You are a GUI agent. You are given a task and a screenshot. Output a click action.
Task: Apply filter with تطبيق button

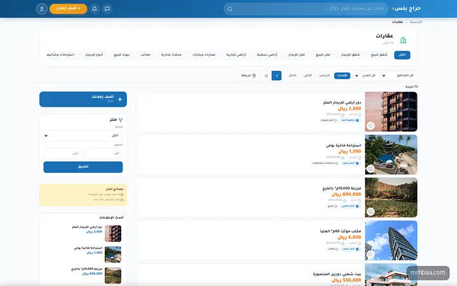coord(83,167)
